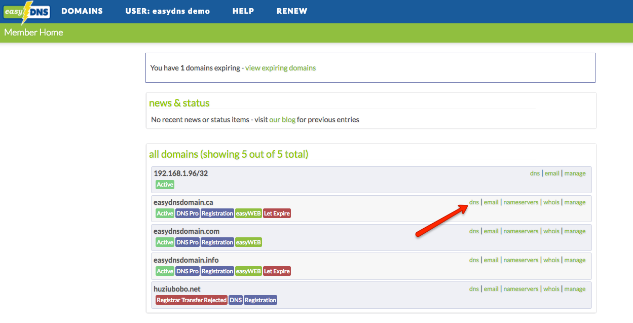The height and width of the screenshot is (323, 633).
Task: Click the all domains heading
Action: pyautogui.click(x=229, y=154)
